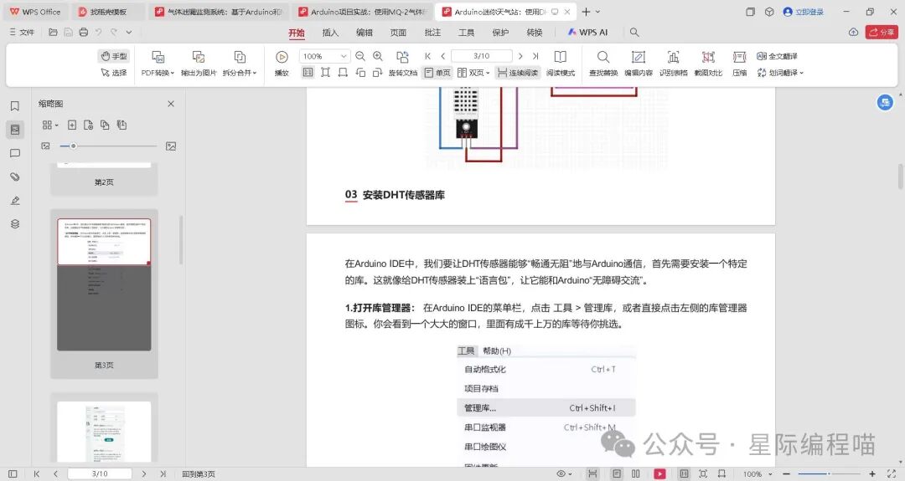Click 立即登录 login link
905x481 pixels.
click(804, 12)
